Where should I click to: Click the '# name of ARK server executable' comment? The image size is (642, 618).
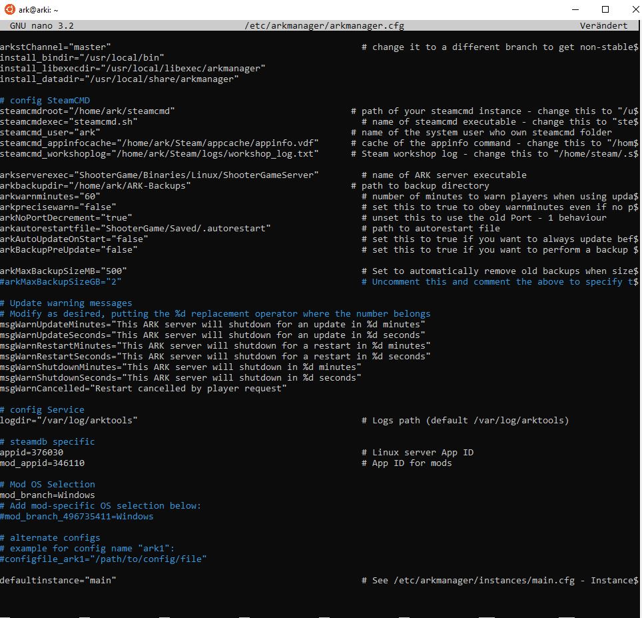(444, 175)
